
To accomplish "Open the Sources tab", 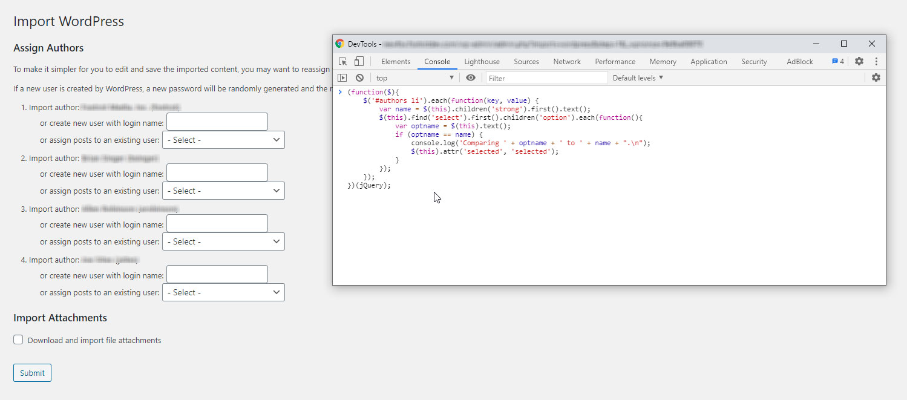I will pyautogui.click(x=526, y=62).
